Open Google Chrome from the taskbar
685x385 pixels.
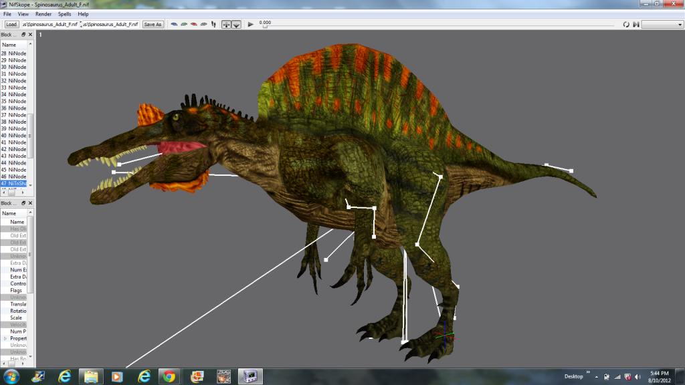coord(169,376)
